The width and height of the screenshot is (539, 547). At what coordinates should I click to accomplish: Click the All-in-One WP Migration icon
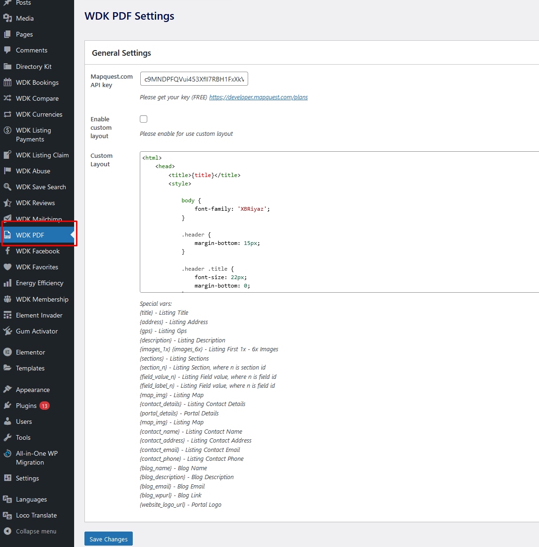pos(8,453)
